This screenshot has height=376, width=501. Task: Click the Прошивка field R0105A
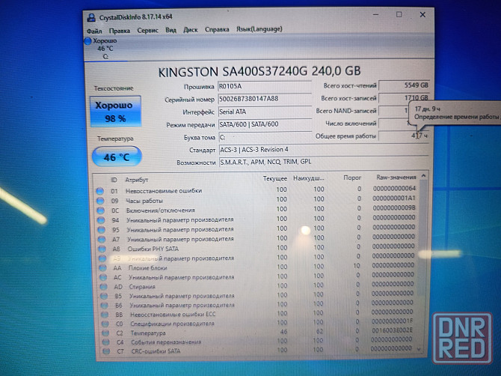(265, 86)
